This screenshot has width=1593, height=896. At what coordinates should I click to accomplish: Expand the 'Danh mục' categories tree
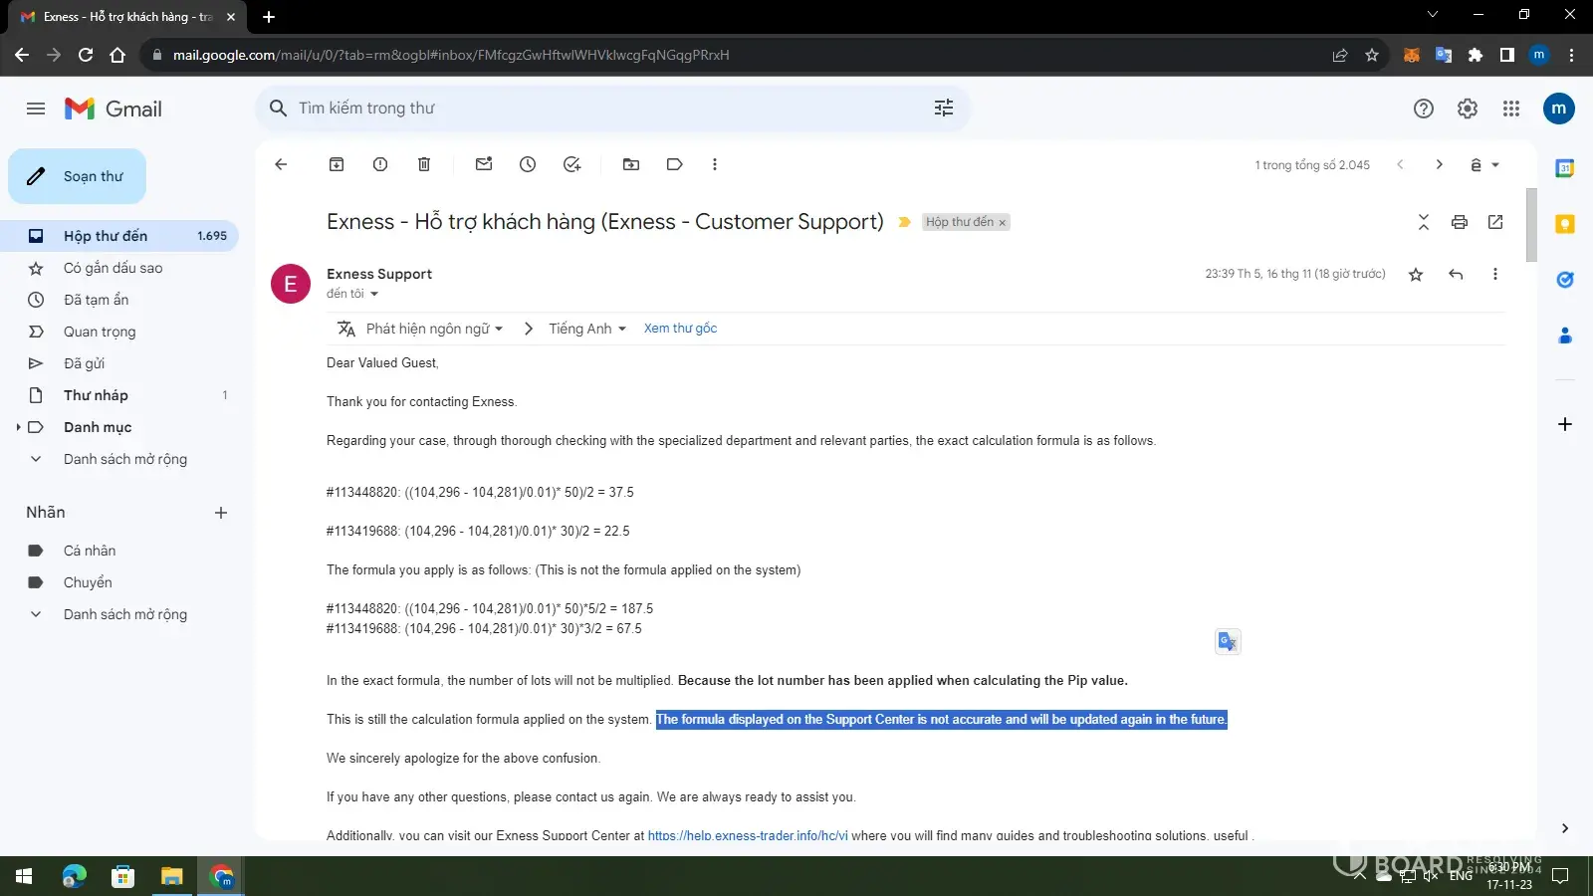(x=18, y=427)
